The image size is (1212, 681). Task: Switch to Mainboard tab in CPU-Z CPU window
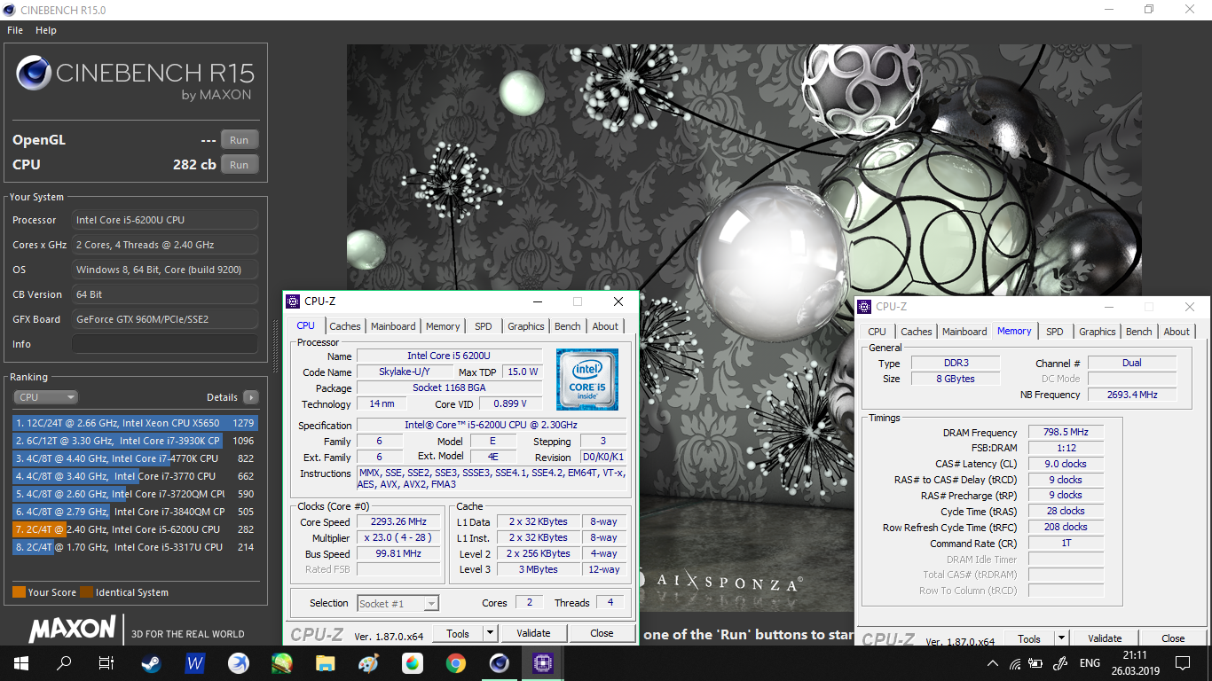pos(393,326)
